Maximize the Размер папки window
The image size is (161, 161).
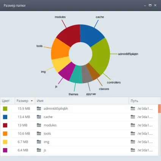[x=150, y=5]
